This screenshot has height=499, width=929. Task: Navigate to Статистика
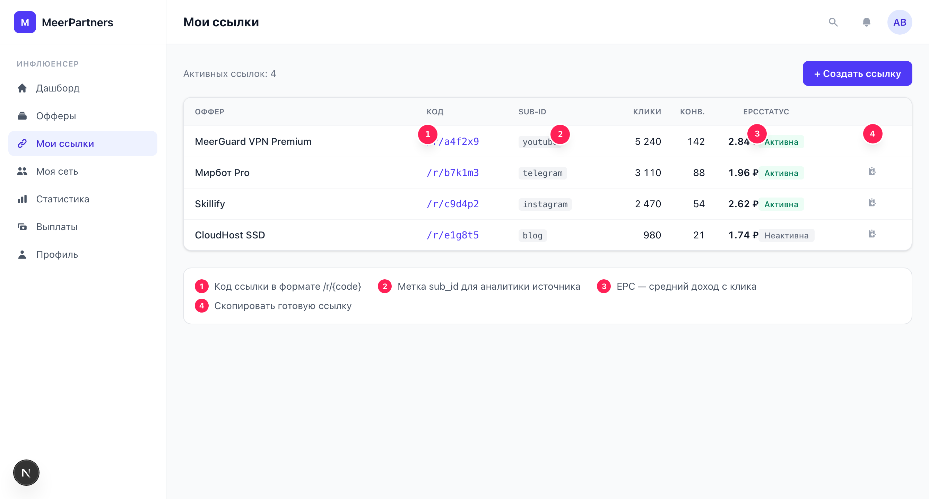tap(83, 199)
